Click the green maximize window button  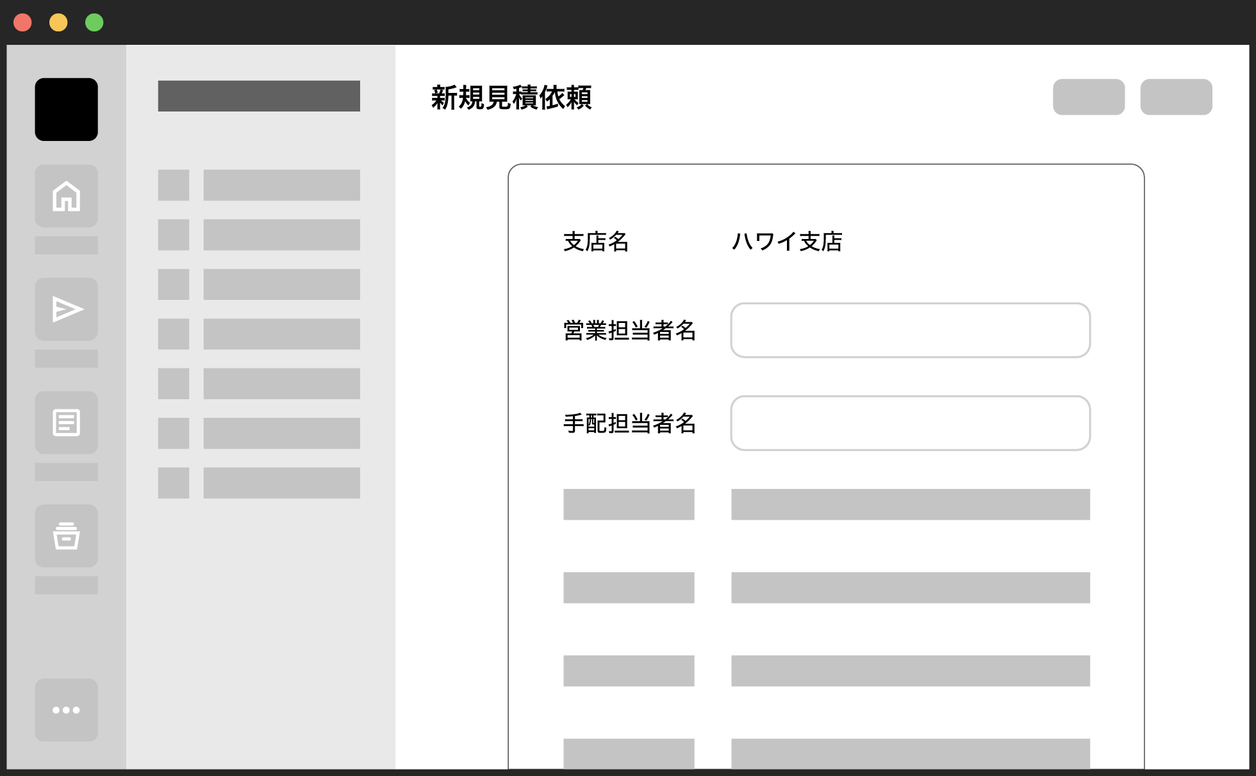[x=94, y=22]
